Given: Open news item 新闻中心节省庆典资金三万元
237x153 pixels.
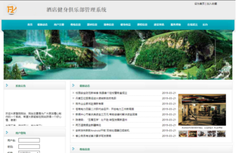Looking at the screenshot, I should [x=106, y=114].
